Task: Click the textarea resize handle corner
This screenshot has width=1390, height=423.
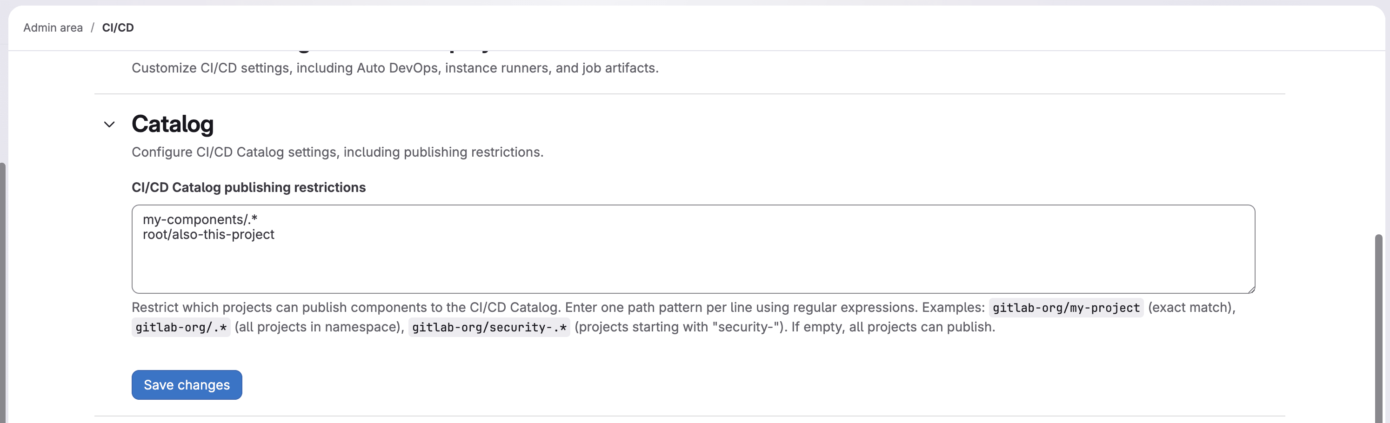Action: 1250,289
